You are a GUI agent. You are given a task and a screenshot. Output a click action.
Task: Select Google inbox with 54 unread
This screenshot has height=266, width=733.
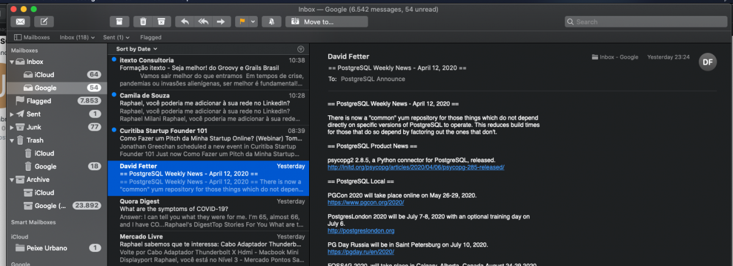point(56,88)
